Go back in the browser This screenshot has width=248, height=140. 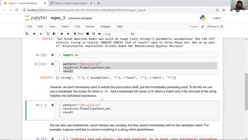point(4,10)
